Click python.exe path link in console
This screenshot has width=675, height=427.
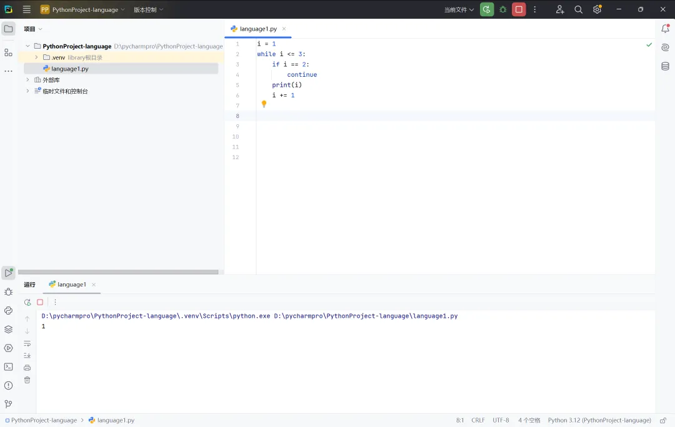click(156, 316)
